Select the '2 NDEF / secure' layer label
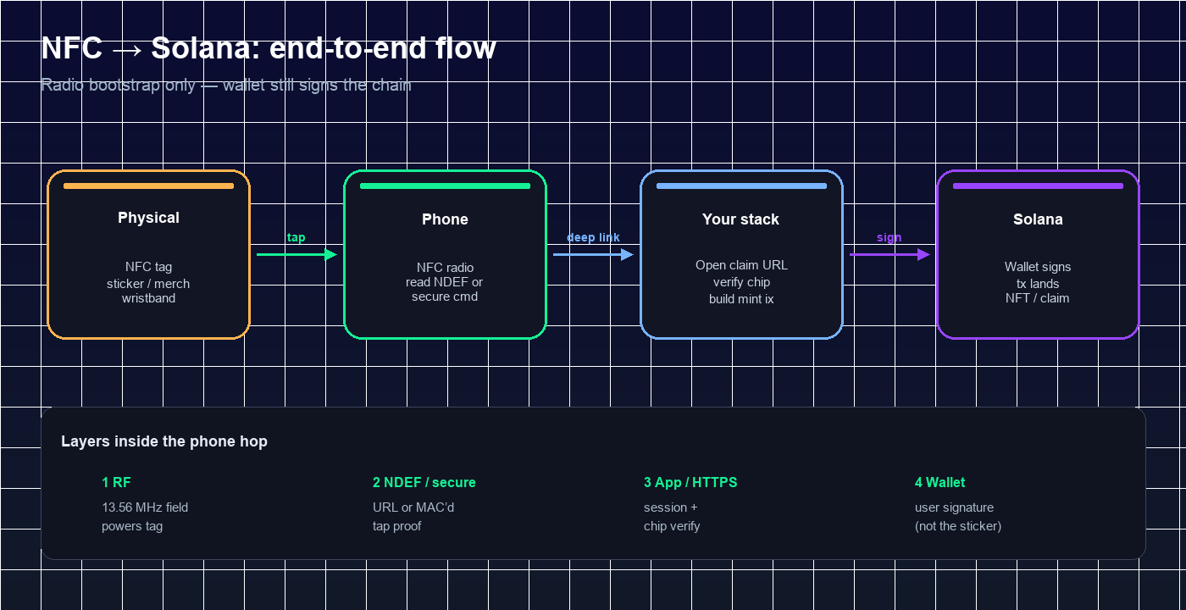The height and width of the screenshot is (610, 1186). [x=424, y=482]
